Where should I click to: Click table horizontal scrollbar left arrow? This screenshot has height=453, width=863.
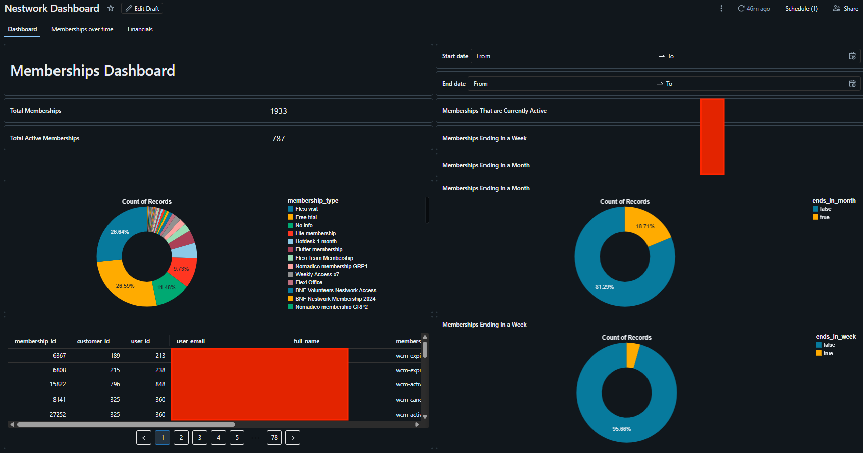tap(12, 425)
